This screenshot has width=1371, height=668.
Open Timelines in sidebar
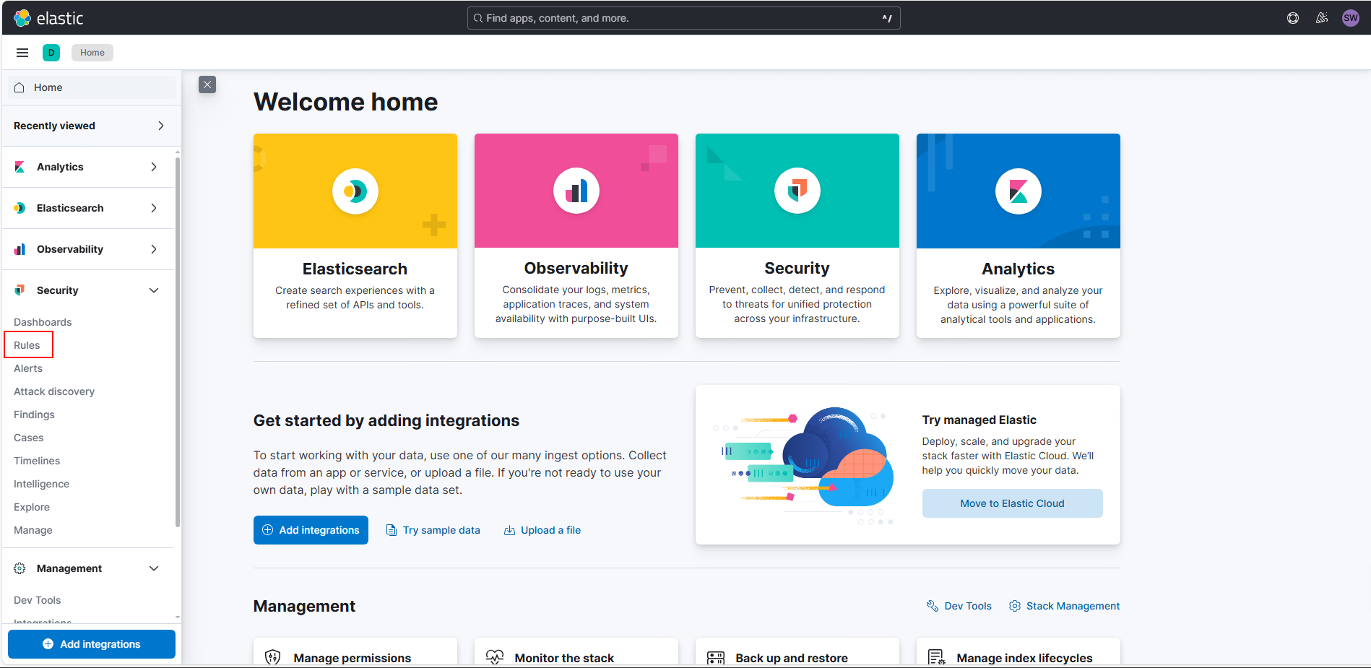pyautogui.click(x=37, y=461)
